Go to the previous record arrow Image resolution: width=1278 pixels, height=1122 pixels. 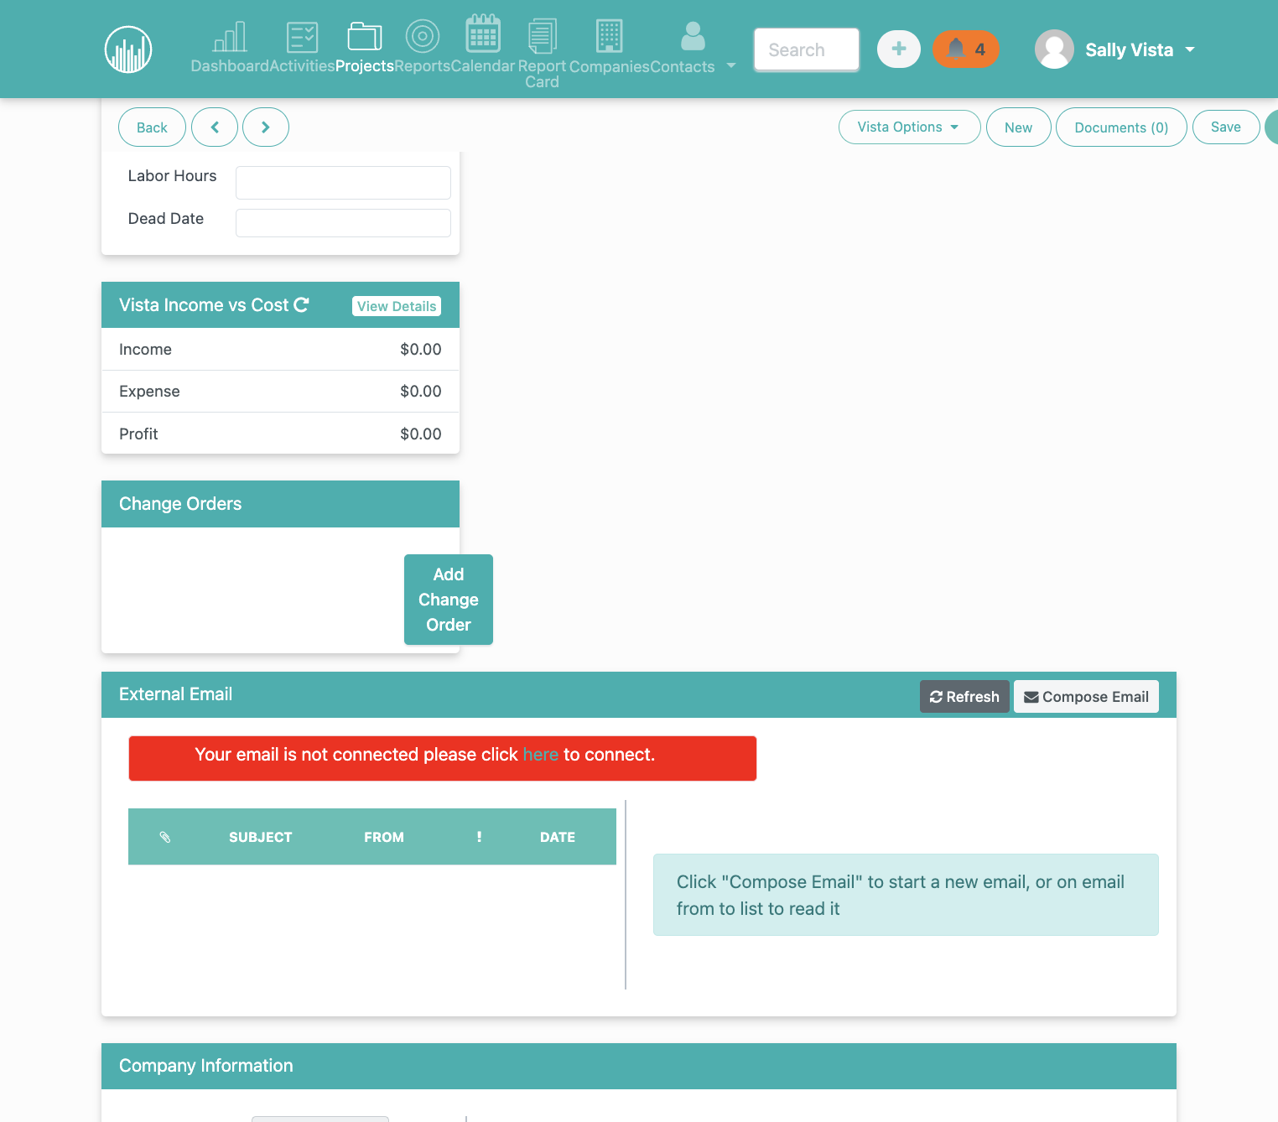click(215, 127)
